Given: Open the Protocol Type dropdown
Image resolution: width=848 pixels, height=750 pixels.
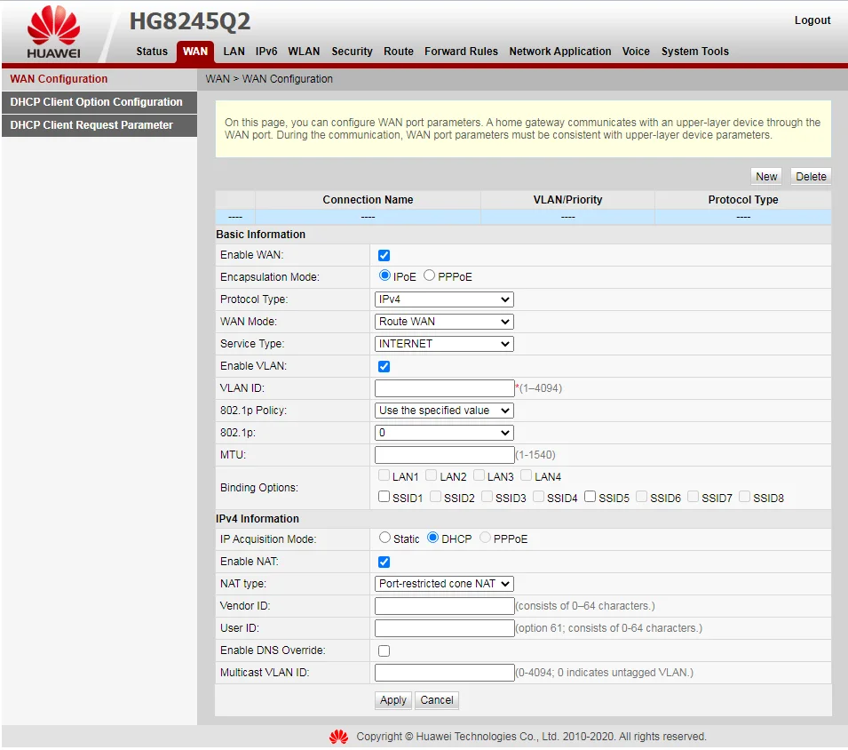Looking at the screenshot, I should [444, 299].
